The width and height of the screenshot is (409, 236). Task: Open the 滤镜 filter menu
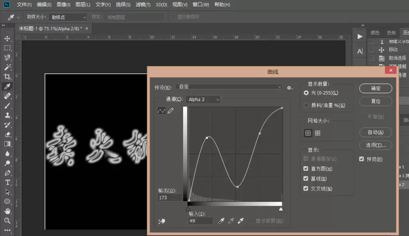[x=143, y=4]
